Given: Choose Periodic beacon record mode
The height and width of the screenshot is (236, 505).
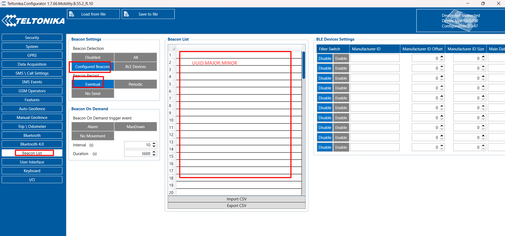Looking at the screenshot, I should [x=135, y=84].
